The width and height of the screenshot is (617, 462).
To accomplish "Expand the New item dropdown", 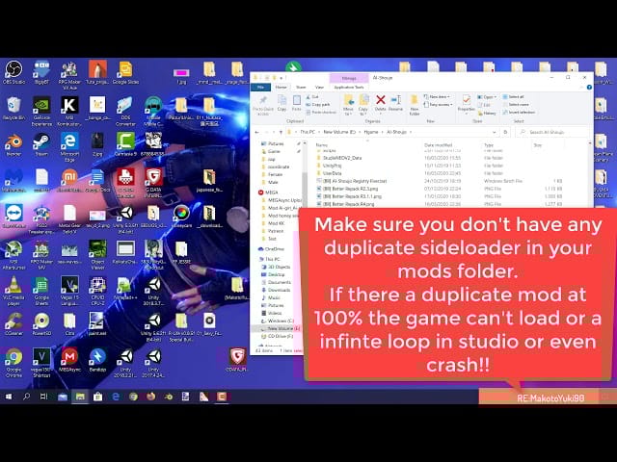I will 439,96.
